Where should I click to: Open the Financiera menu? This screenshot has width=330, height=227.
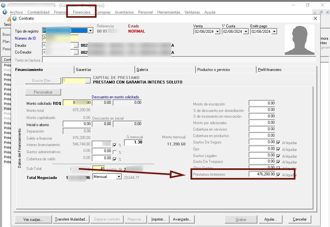pos(82,12)
